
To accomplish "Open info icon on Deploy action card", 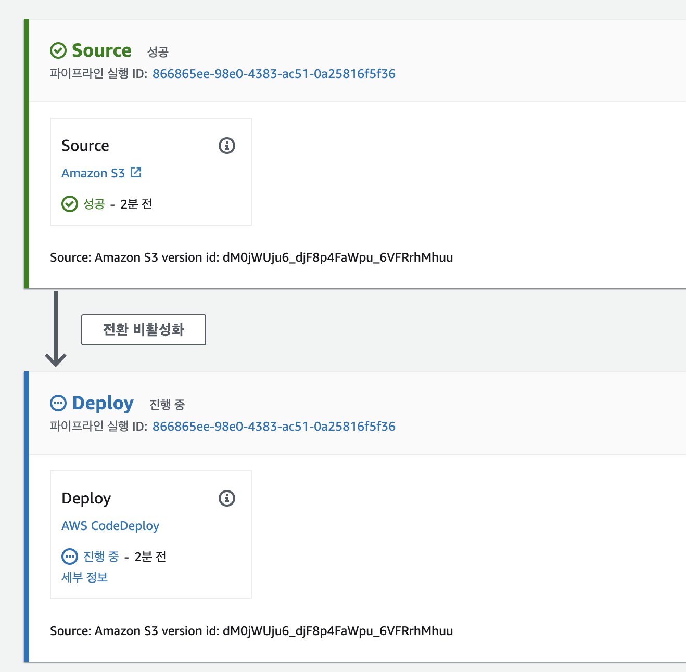I will [227, 498].
